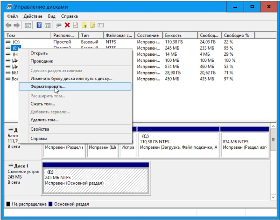Open the Вид menu
Screen dimensions: 280x220
[x=52, y=16]
